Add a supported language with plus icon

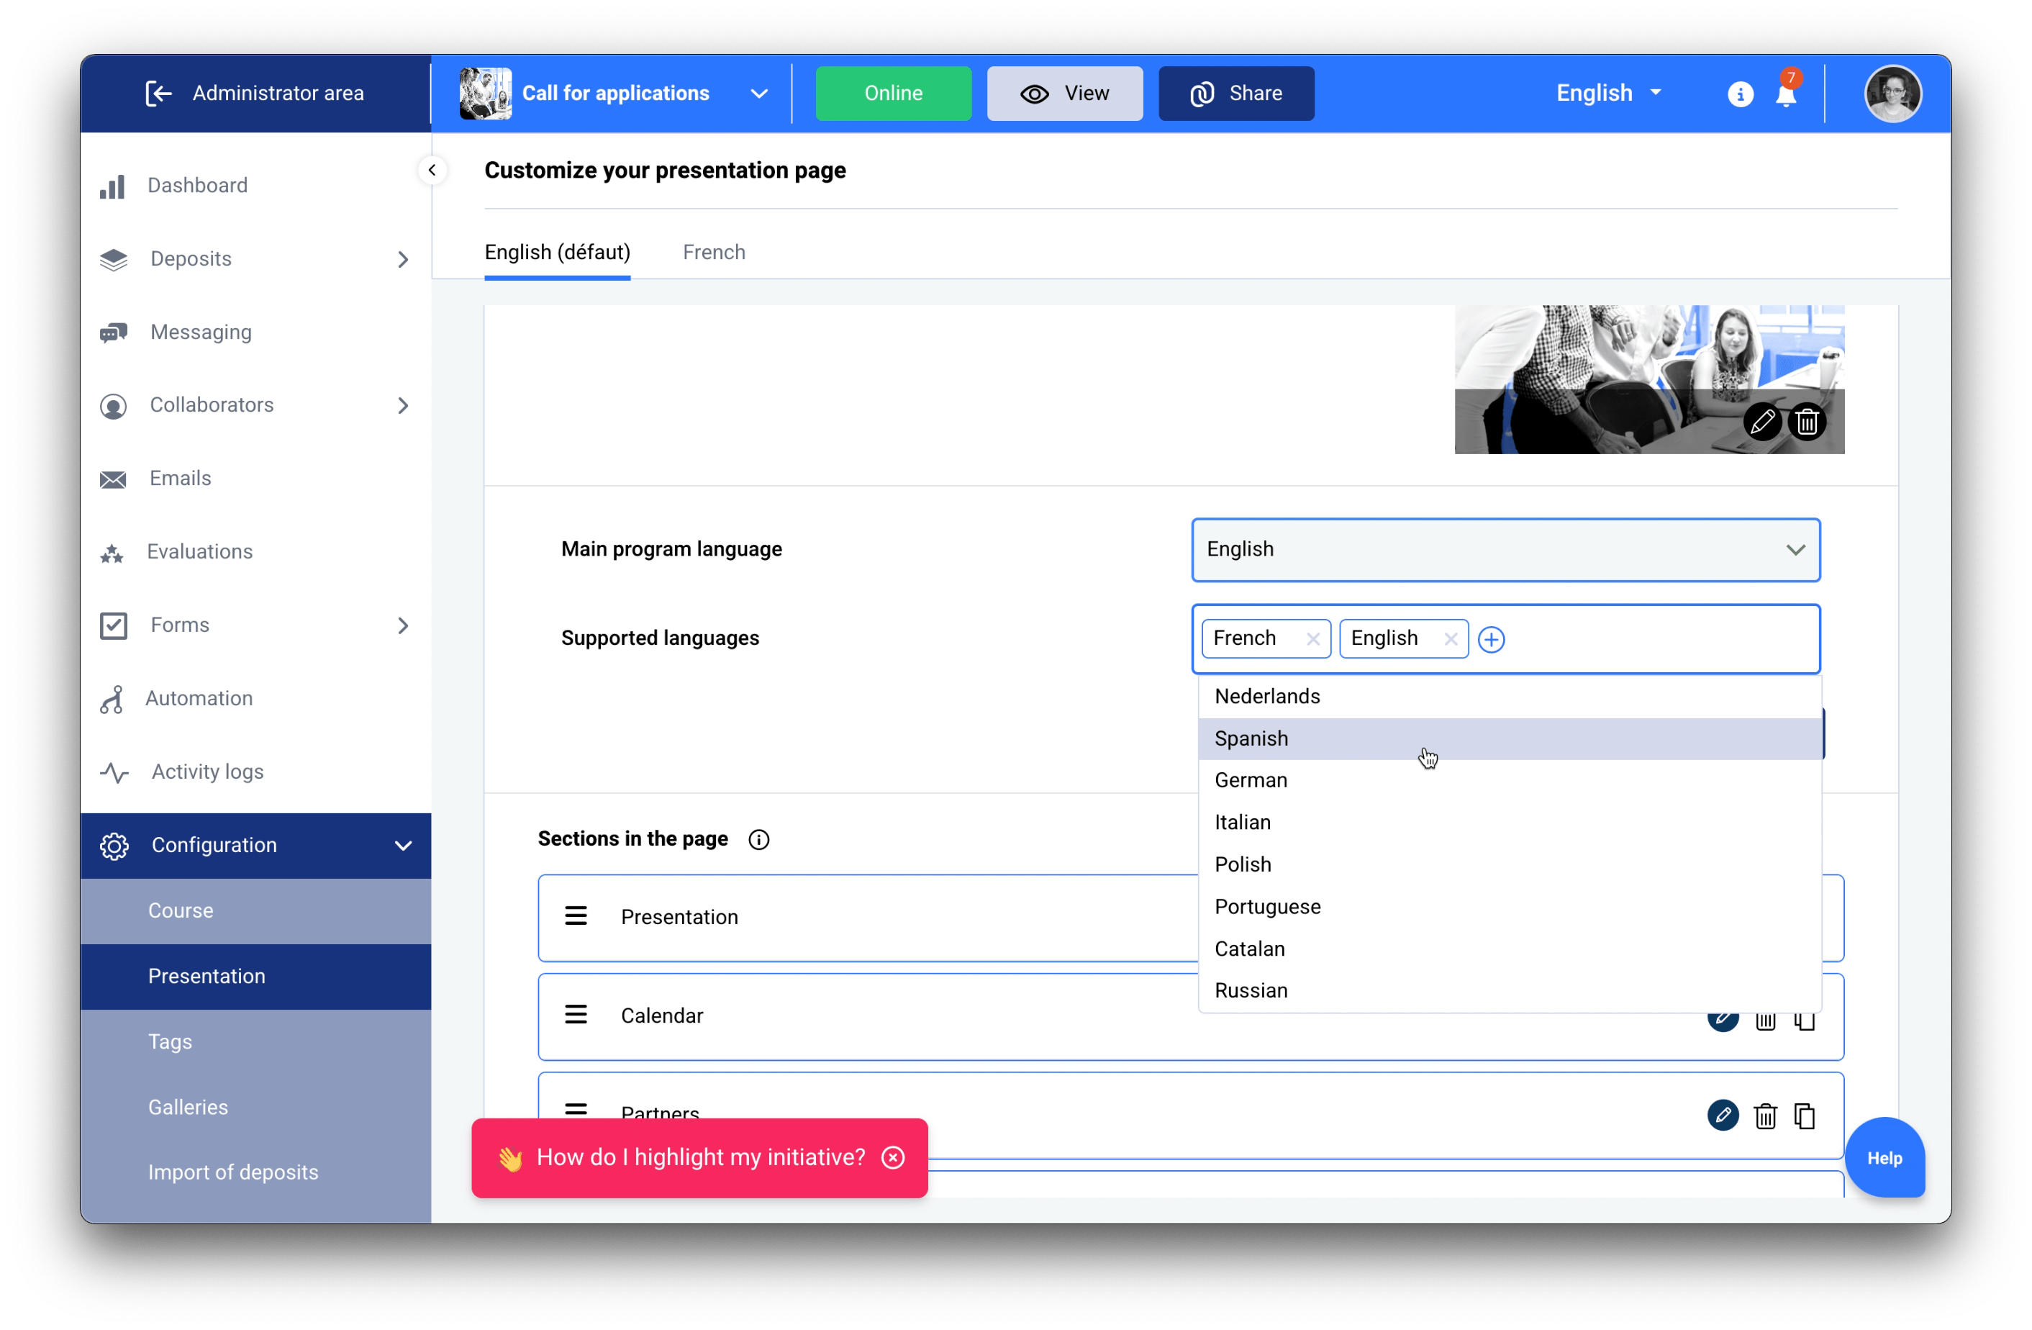click(x=1491, y=639)
